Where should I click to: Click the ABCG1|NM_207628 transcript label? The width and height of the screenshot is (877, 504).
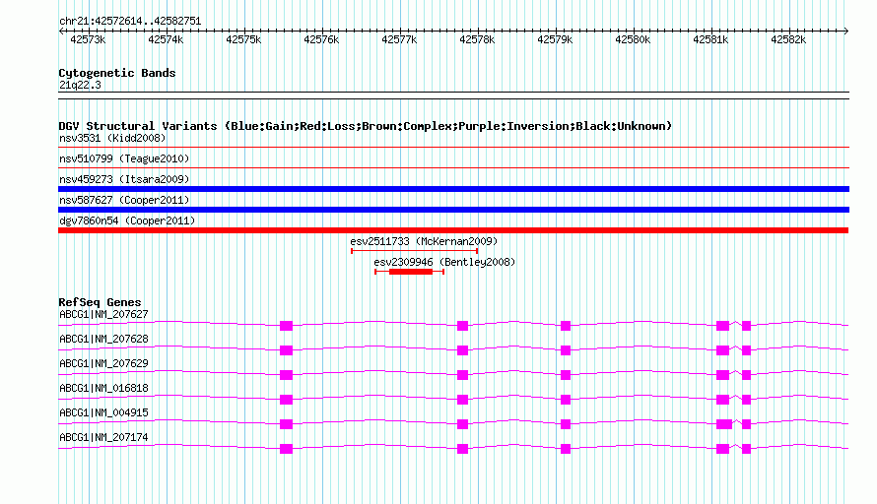[103, 340]
